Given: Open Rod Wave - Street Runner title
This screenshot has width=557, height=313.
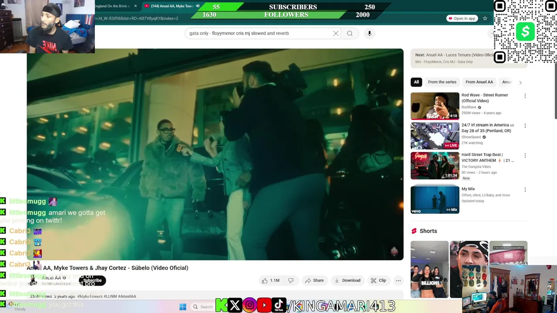Looking at the screenshot, I should click(484, 98).
